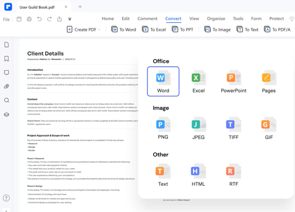The height and width of the screenshot is (212, 295).
Task: Select the Text format under Other
Action: [163, 175]
